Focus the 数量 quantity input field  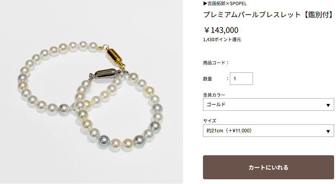click(x=241, y=79)
